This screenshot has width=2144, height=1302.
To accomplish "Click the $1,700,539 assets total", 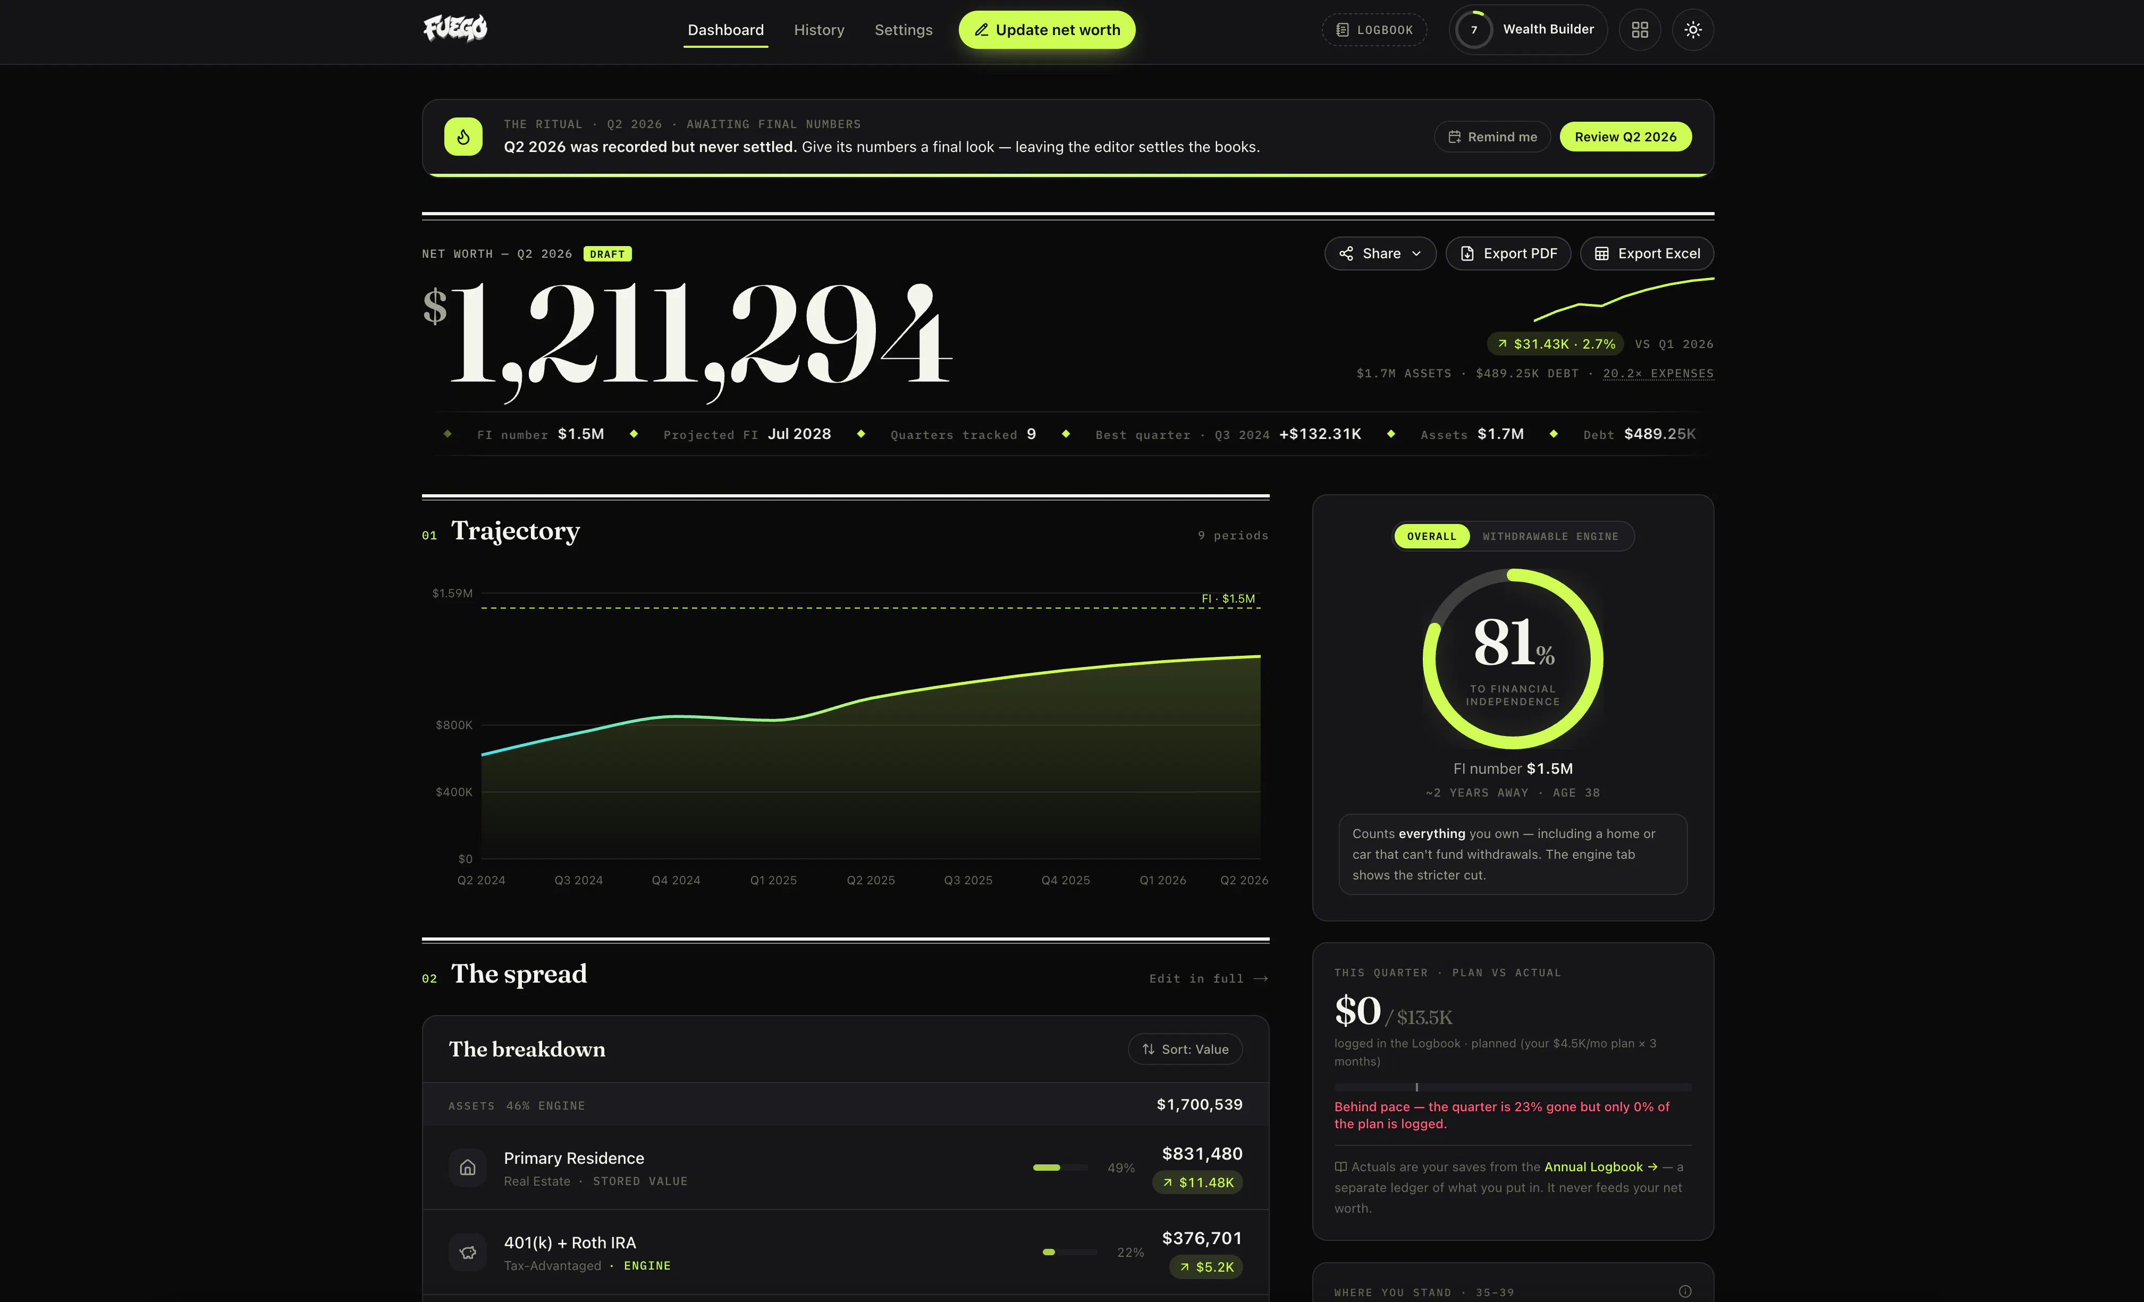I will point(1200,1104).
